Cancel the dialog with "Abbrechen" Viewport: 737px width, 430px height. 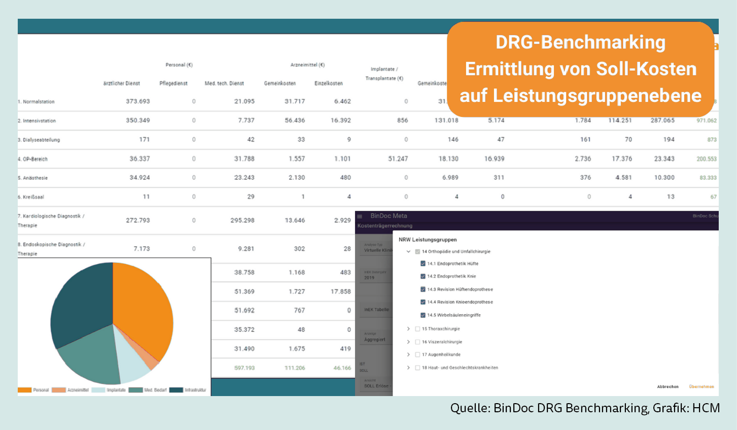click(668, 386)
